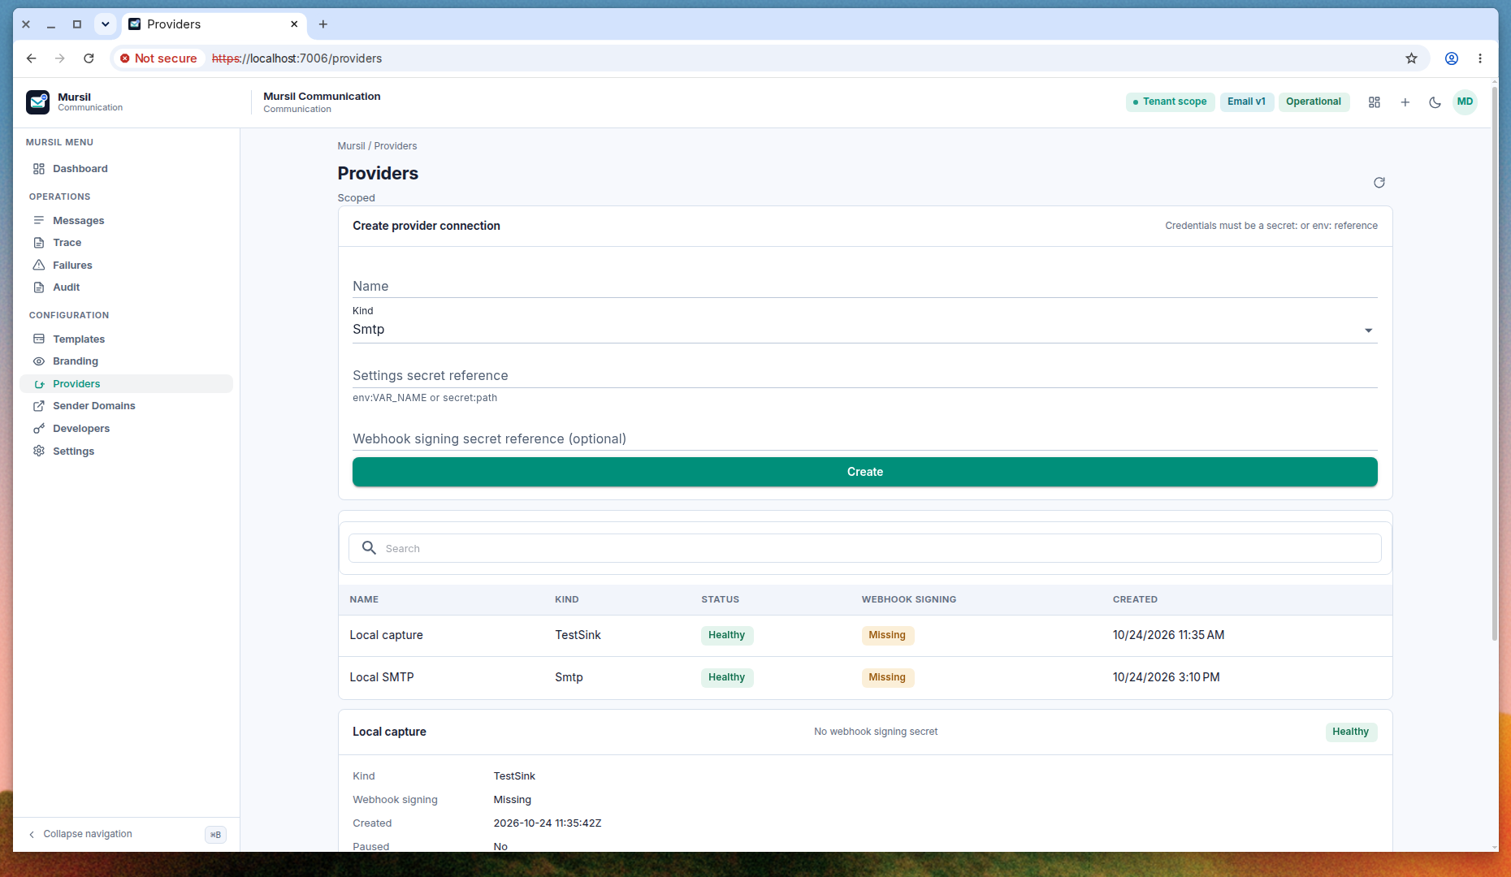Collapse navigation sidebar
1511x877 pixels.
[88, 834]
